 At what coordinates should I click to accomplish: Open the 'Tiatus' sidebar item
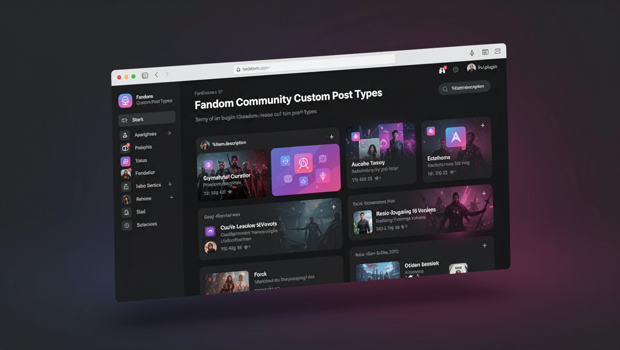coord(141,160)
